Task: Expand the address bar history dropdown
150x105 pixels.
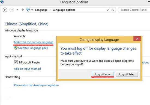Action: pos(107,10)
